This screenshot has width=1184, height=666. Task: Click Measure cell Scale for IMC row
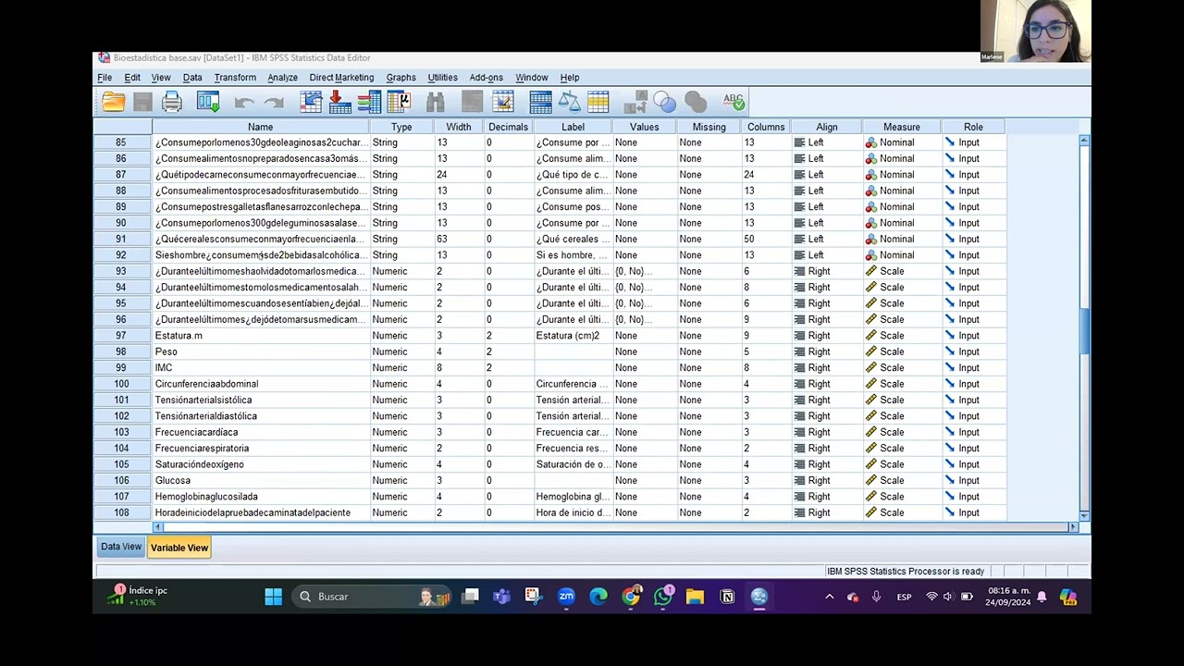coord(901,368)
